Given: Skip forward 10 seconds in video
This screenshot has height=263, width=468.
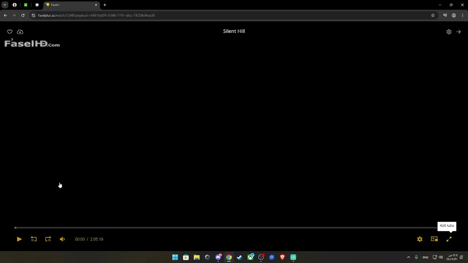Looking at the screenshot, I should pos(48,239).
